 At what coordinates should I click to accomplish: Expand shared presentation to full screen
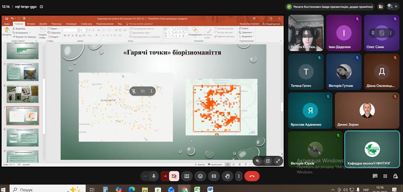point(278,161)
